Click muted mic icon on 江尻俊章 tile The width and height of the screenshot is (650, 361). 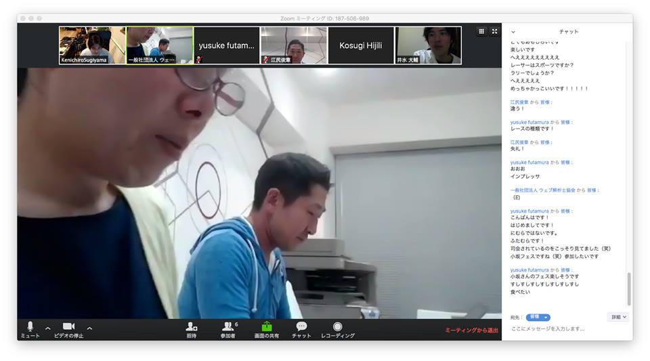click(265, 60)
